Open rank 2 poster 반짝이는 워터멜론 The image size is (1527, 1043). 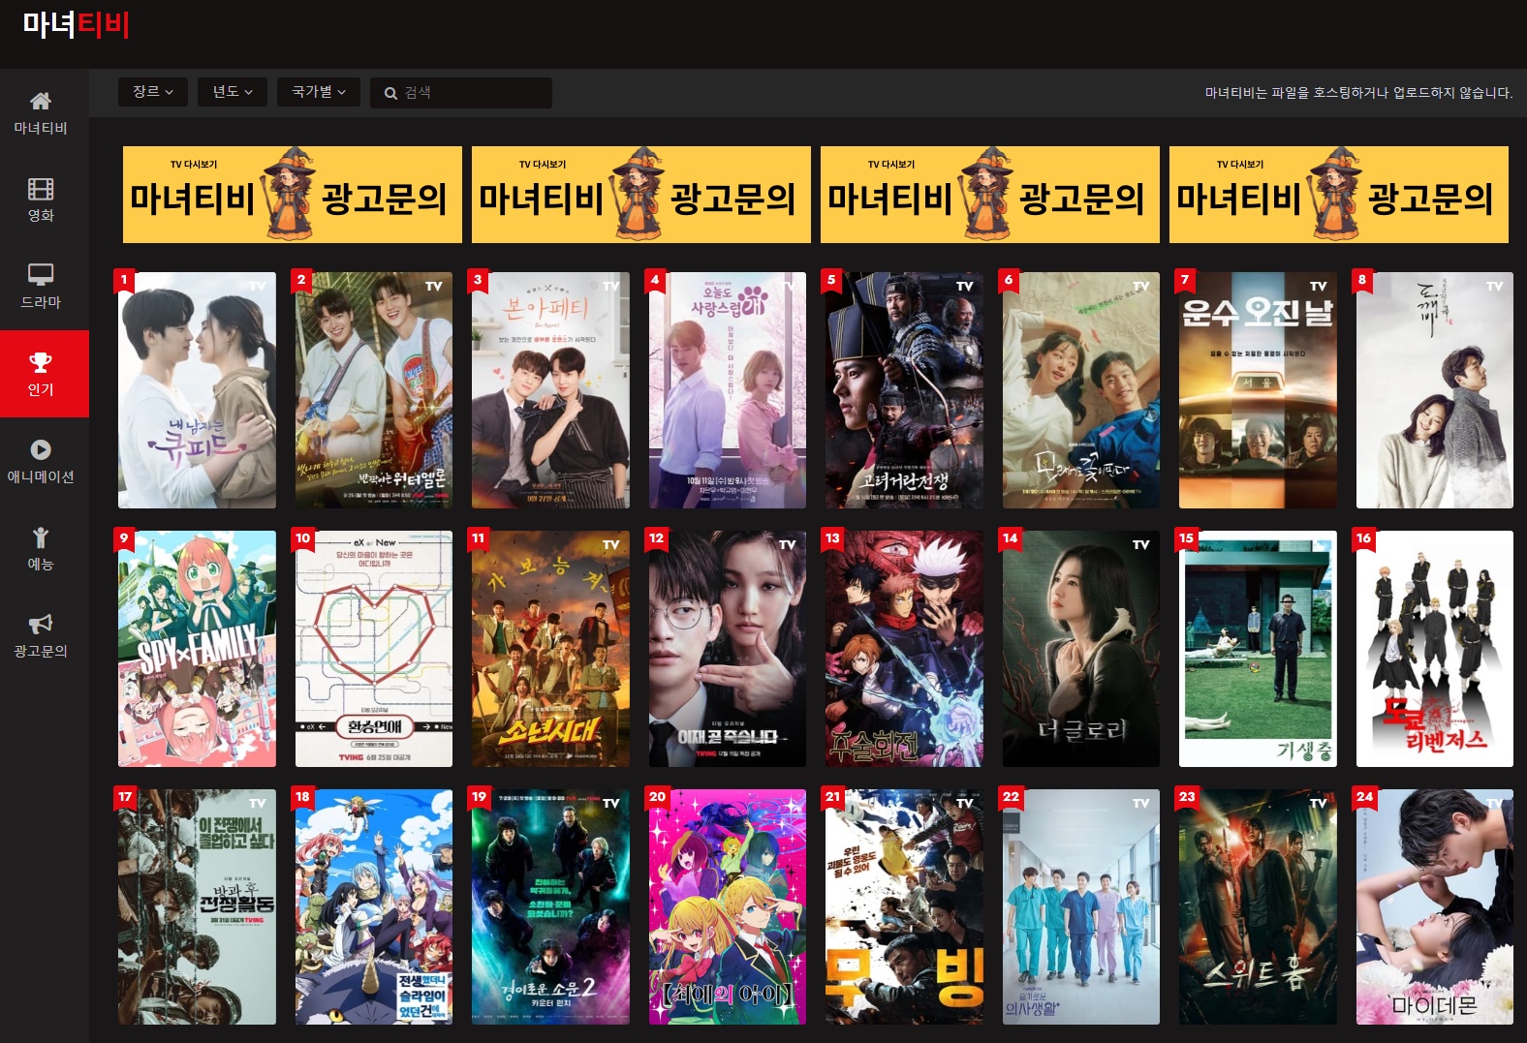pyautogui.click(x=374, y=390)
